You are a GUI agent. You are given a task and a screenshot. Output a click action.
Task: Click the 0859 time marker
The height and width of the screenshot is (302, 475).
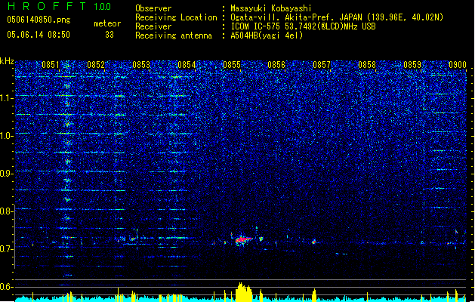point(412,65)
